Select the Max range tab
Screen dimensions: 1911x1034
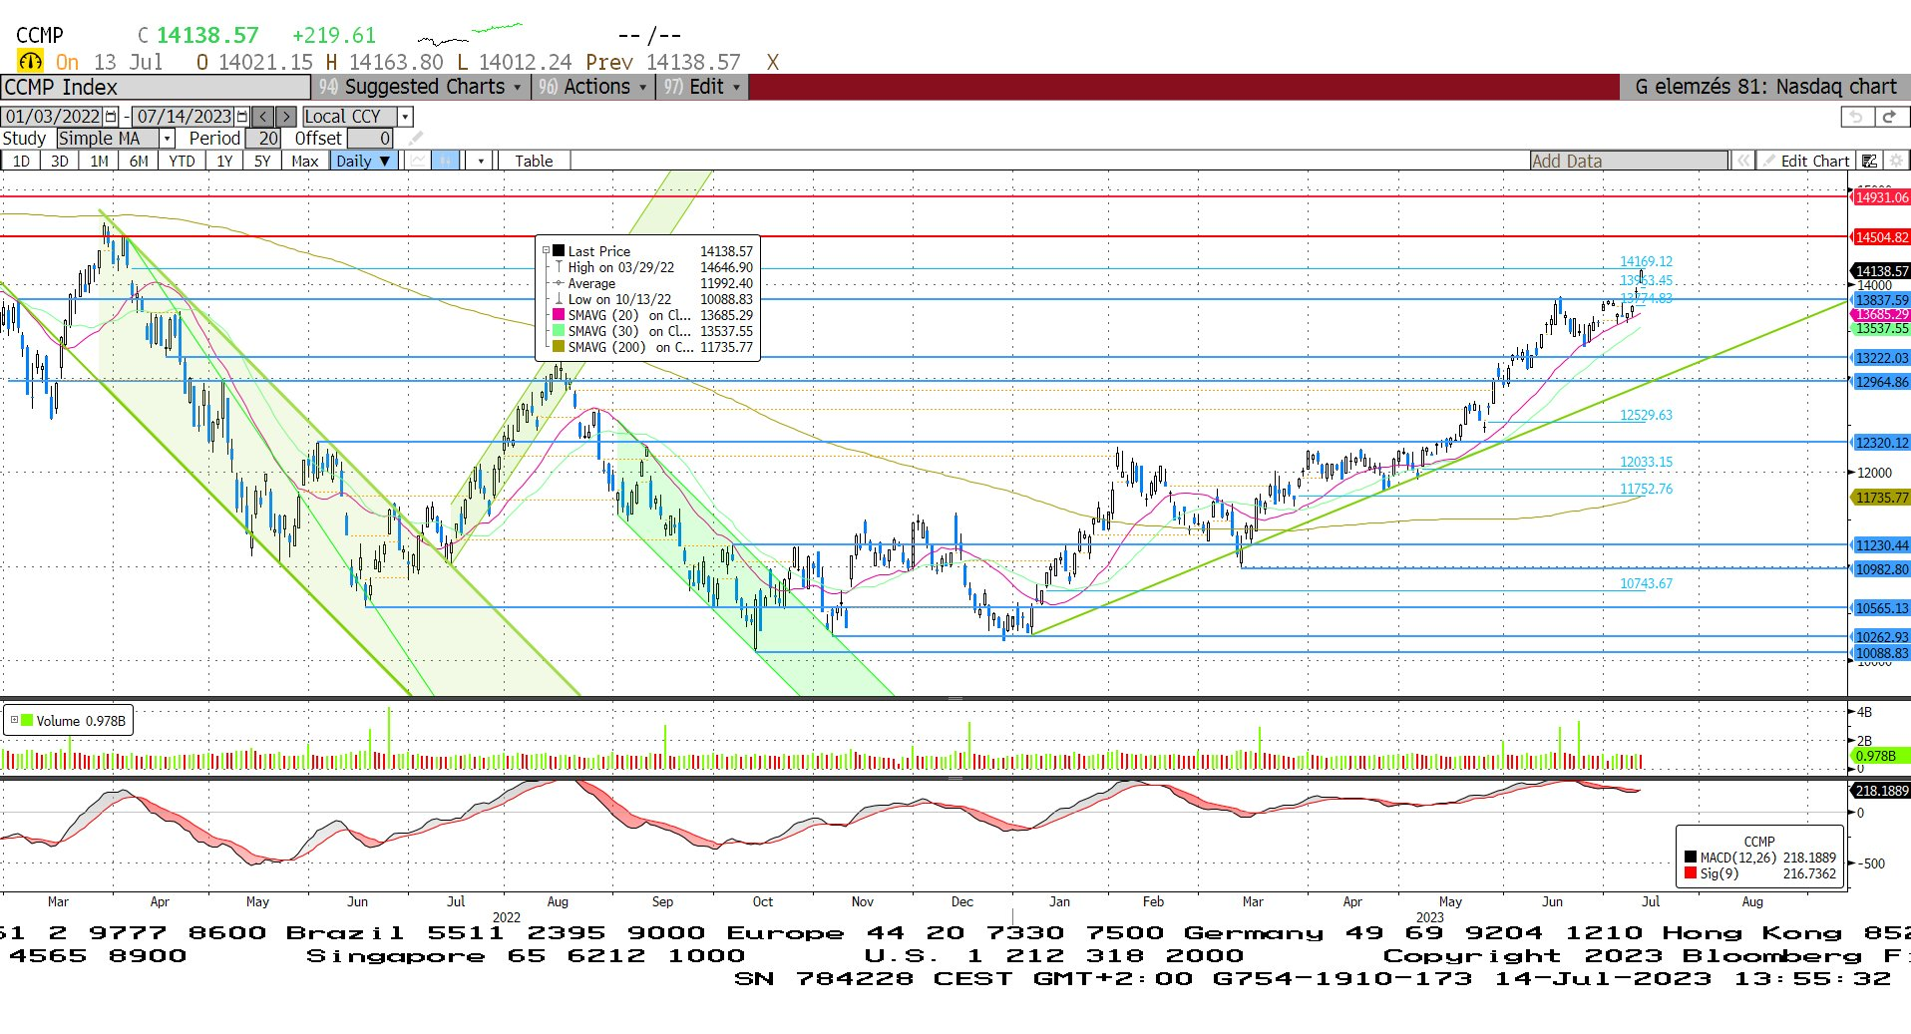305,161
